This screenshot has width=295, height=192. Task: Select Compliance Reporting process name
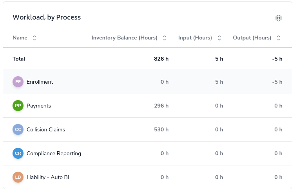point(54,153)
